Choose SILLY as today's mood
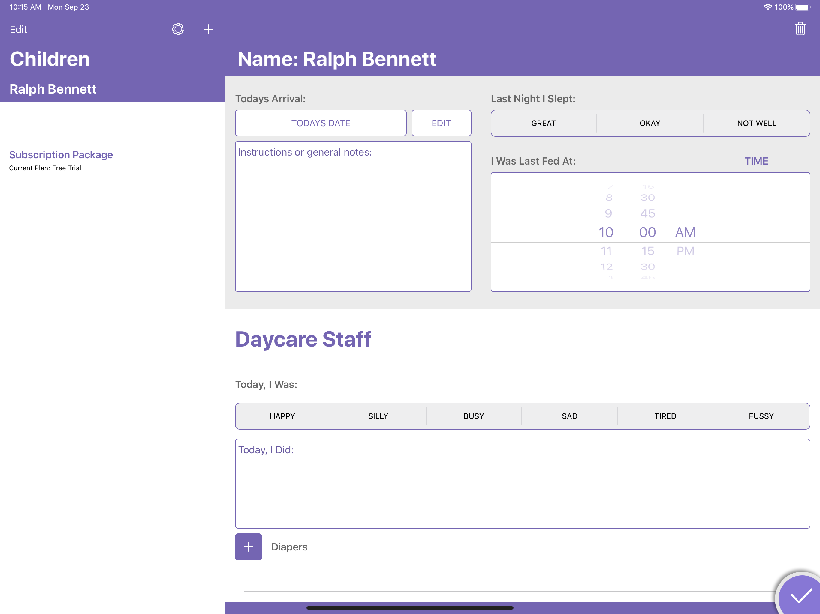This screenshot has height=614, width=820. 378,416
